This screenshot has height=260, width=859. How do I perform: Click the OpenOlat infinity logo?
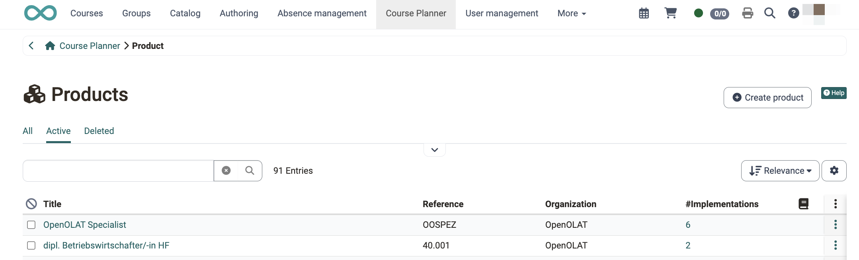(40, 13)
